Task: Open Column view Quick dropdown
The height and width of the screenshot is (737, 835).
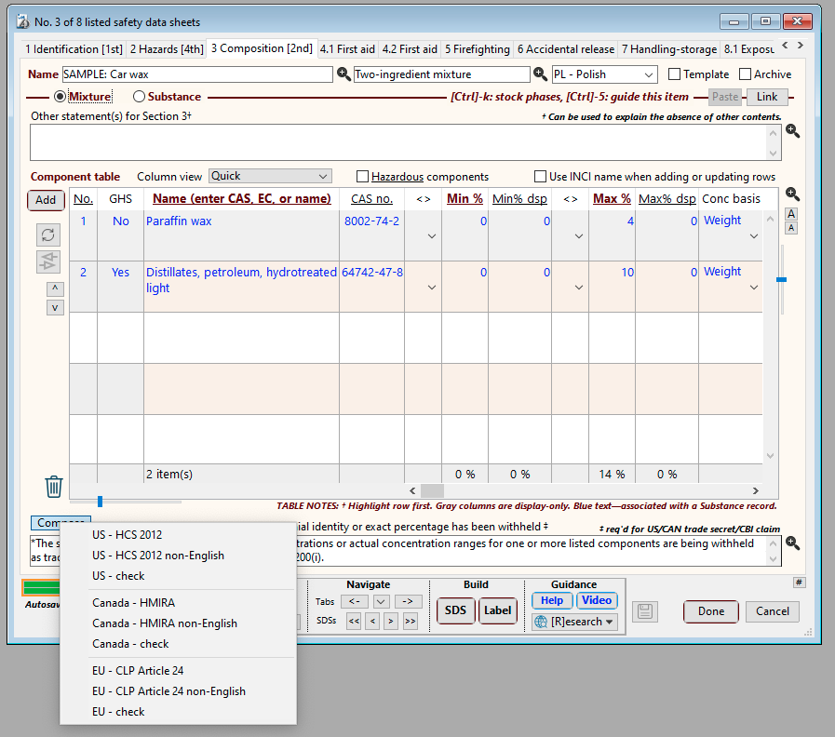Action: point(270,176)
